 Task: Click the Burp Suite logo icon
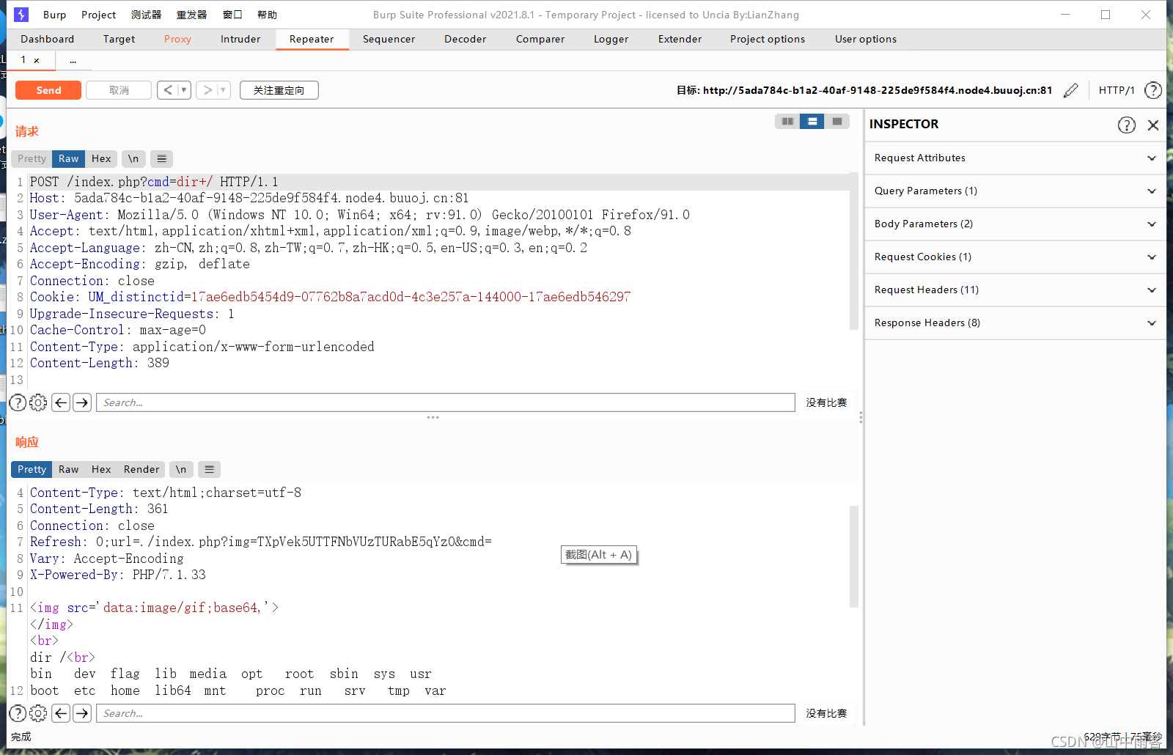click(x=21, y=15)
